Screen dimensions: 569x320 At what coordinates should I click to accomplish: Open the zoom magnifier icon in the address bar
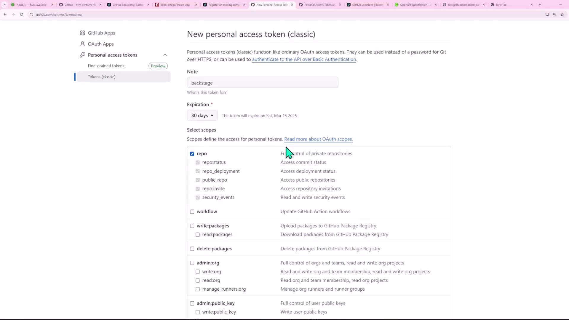pyautogui.click(x=555, y=15)
